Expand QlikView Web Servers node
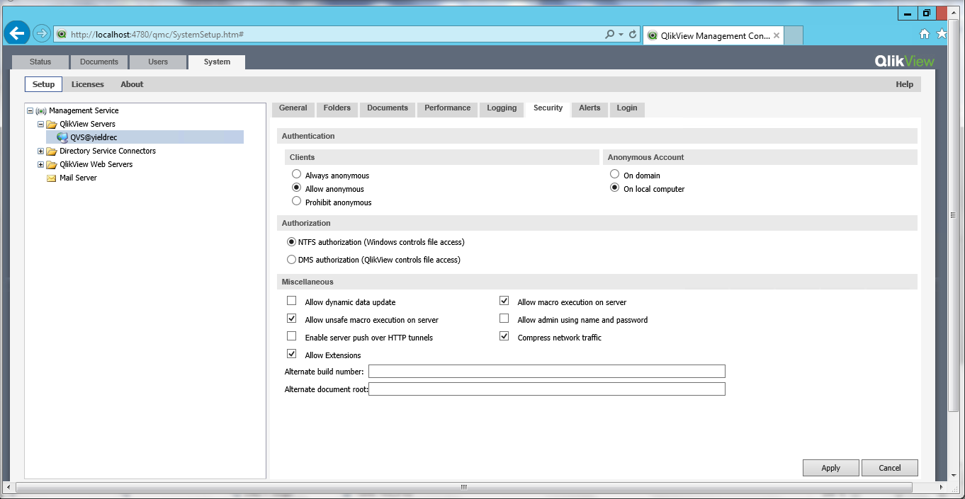 pyautogui.click(x=40, y=164)
